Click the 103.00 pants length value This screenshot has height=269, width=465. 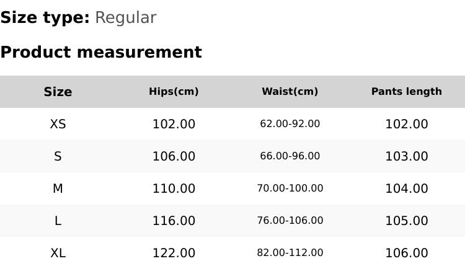click(x=406, y=156)
